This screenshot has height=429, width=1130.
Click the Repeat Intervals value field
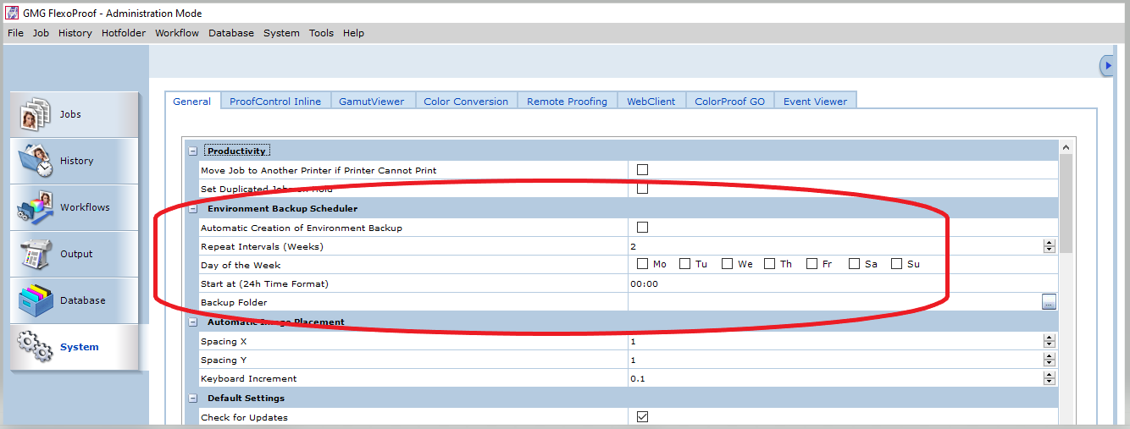(835, 246)
